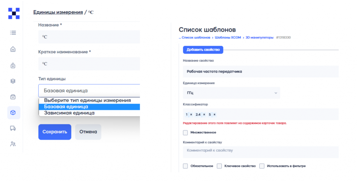The width and height of the screenshot is (357, 182).
Task: Open the layers stack icon in sidebar
Action: tap(13, 81)
